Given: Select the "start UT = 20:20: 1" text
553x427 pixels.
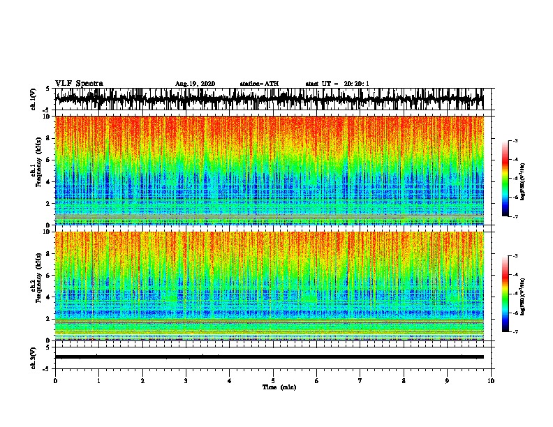Looking at the screenshot, I should click(337, 84).
